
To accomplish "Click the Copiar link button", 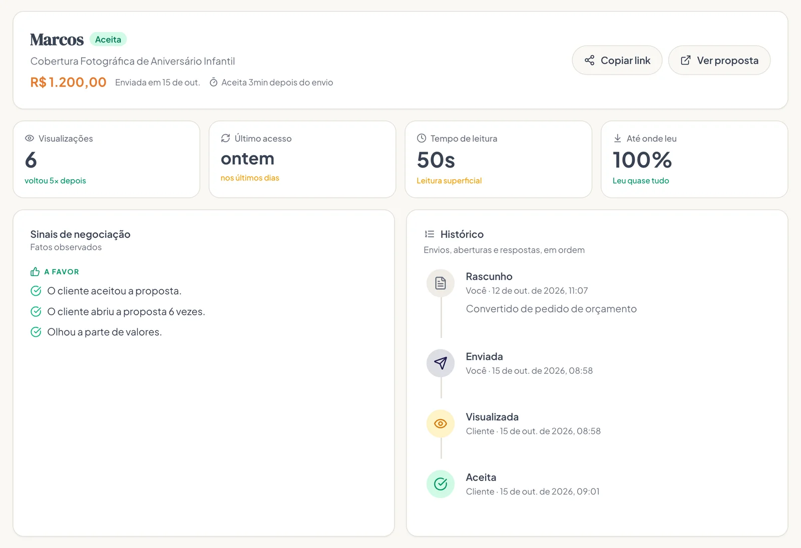I will pos(617,61).
